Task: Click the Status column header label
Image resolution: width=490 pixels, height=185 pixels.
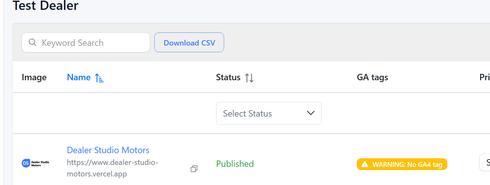Action: click(x=228, y=77)
